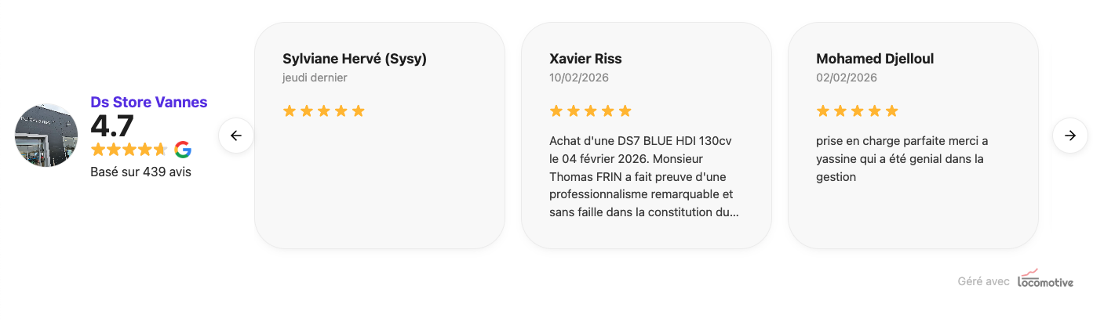This screenshot has height=322, width=1093.
Task: Click the date 10/02/2026 on Xavier's review
Action: 579,78
